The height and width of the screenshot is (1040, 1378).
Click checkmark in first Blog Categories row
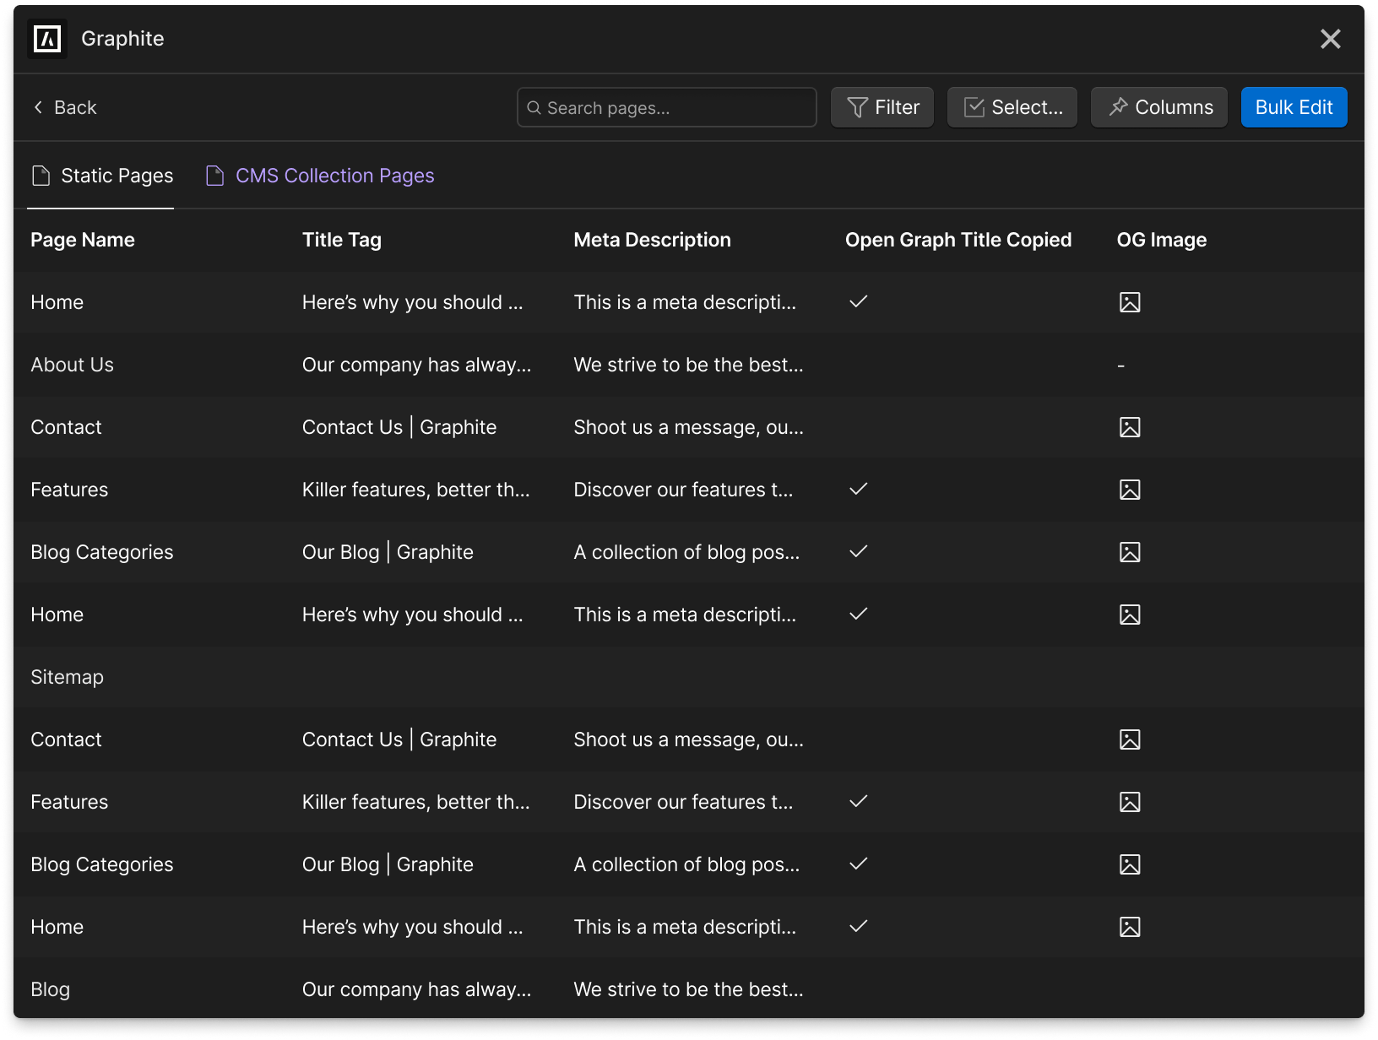coord(859,551)
